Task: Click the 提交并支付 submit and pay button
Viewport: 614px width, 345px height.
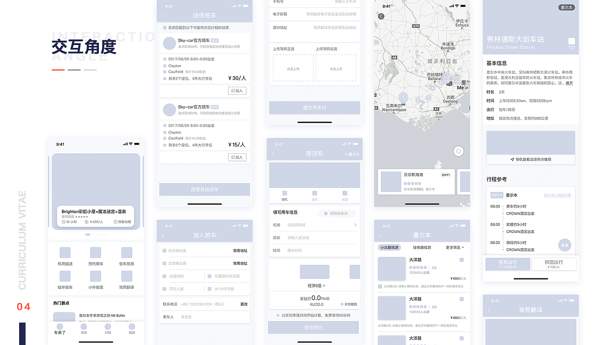Action: point(314,108)
